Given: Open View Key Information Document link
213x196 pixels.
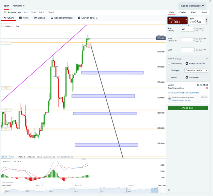Looking at the screenshot, I should (x=183, y=93).
